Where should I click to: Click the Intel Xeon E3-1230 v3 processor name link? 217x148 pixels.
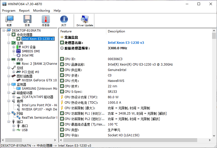(x=126, y=43)
